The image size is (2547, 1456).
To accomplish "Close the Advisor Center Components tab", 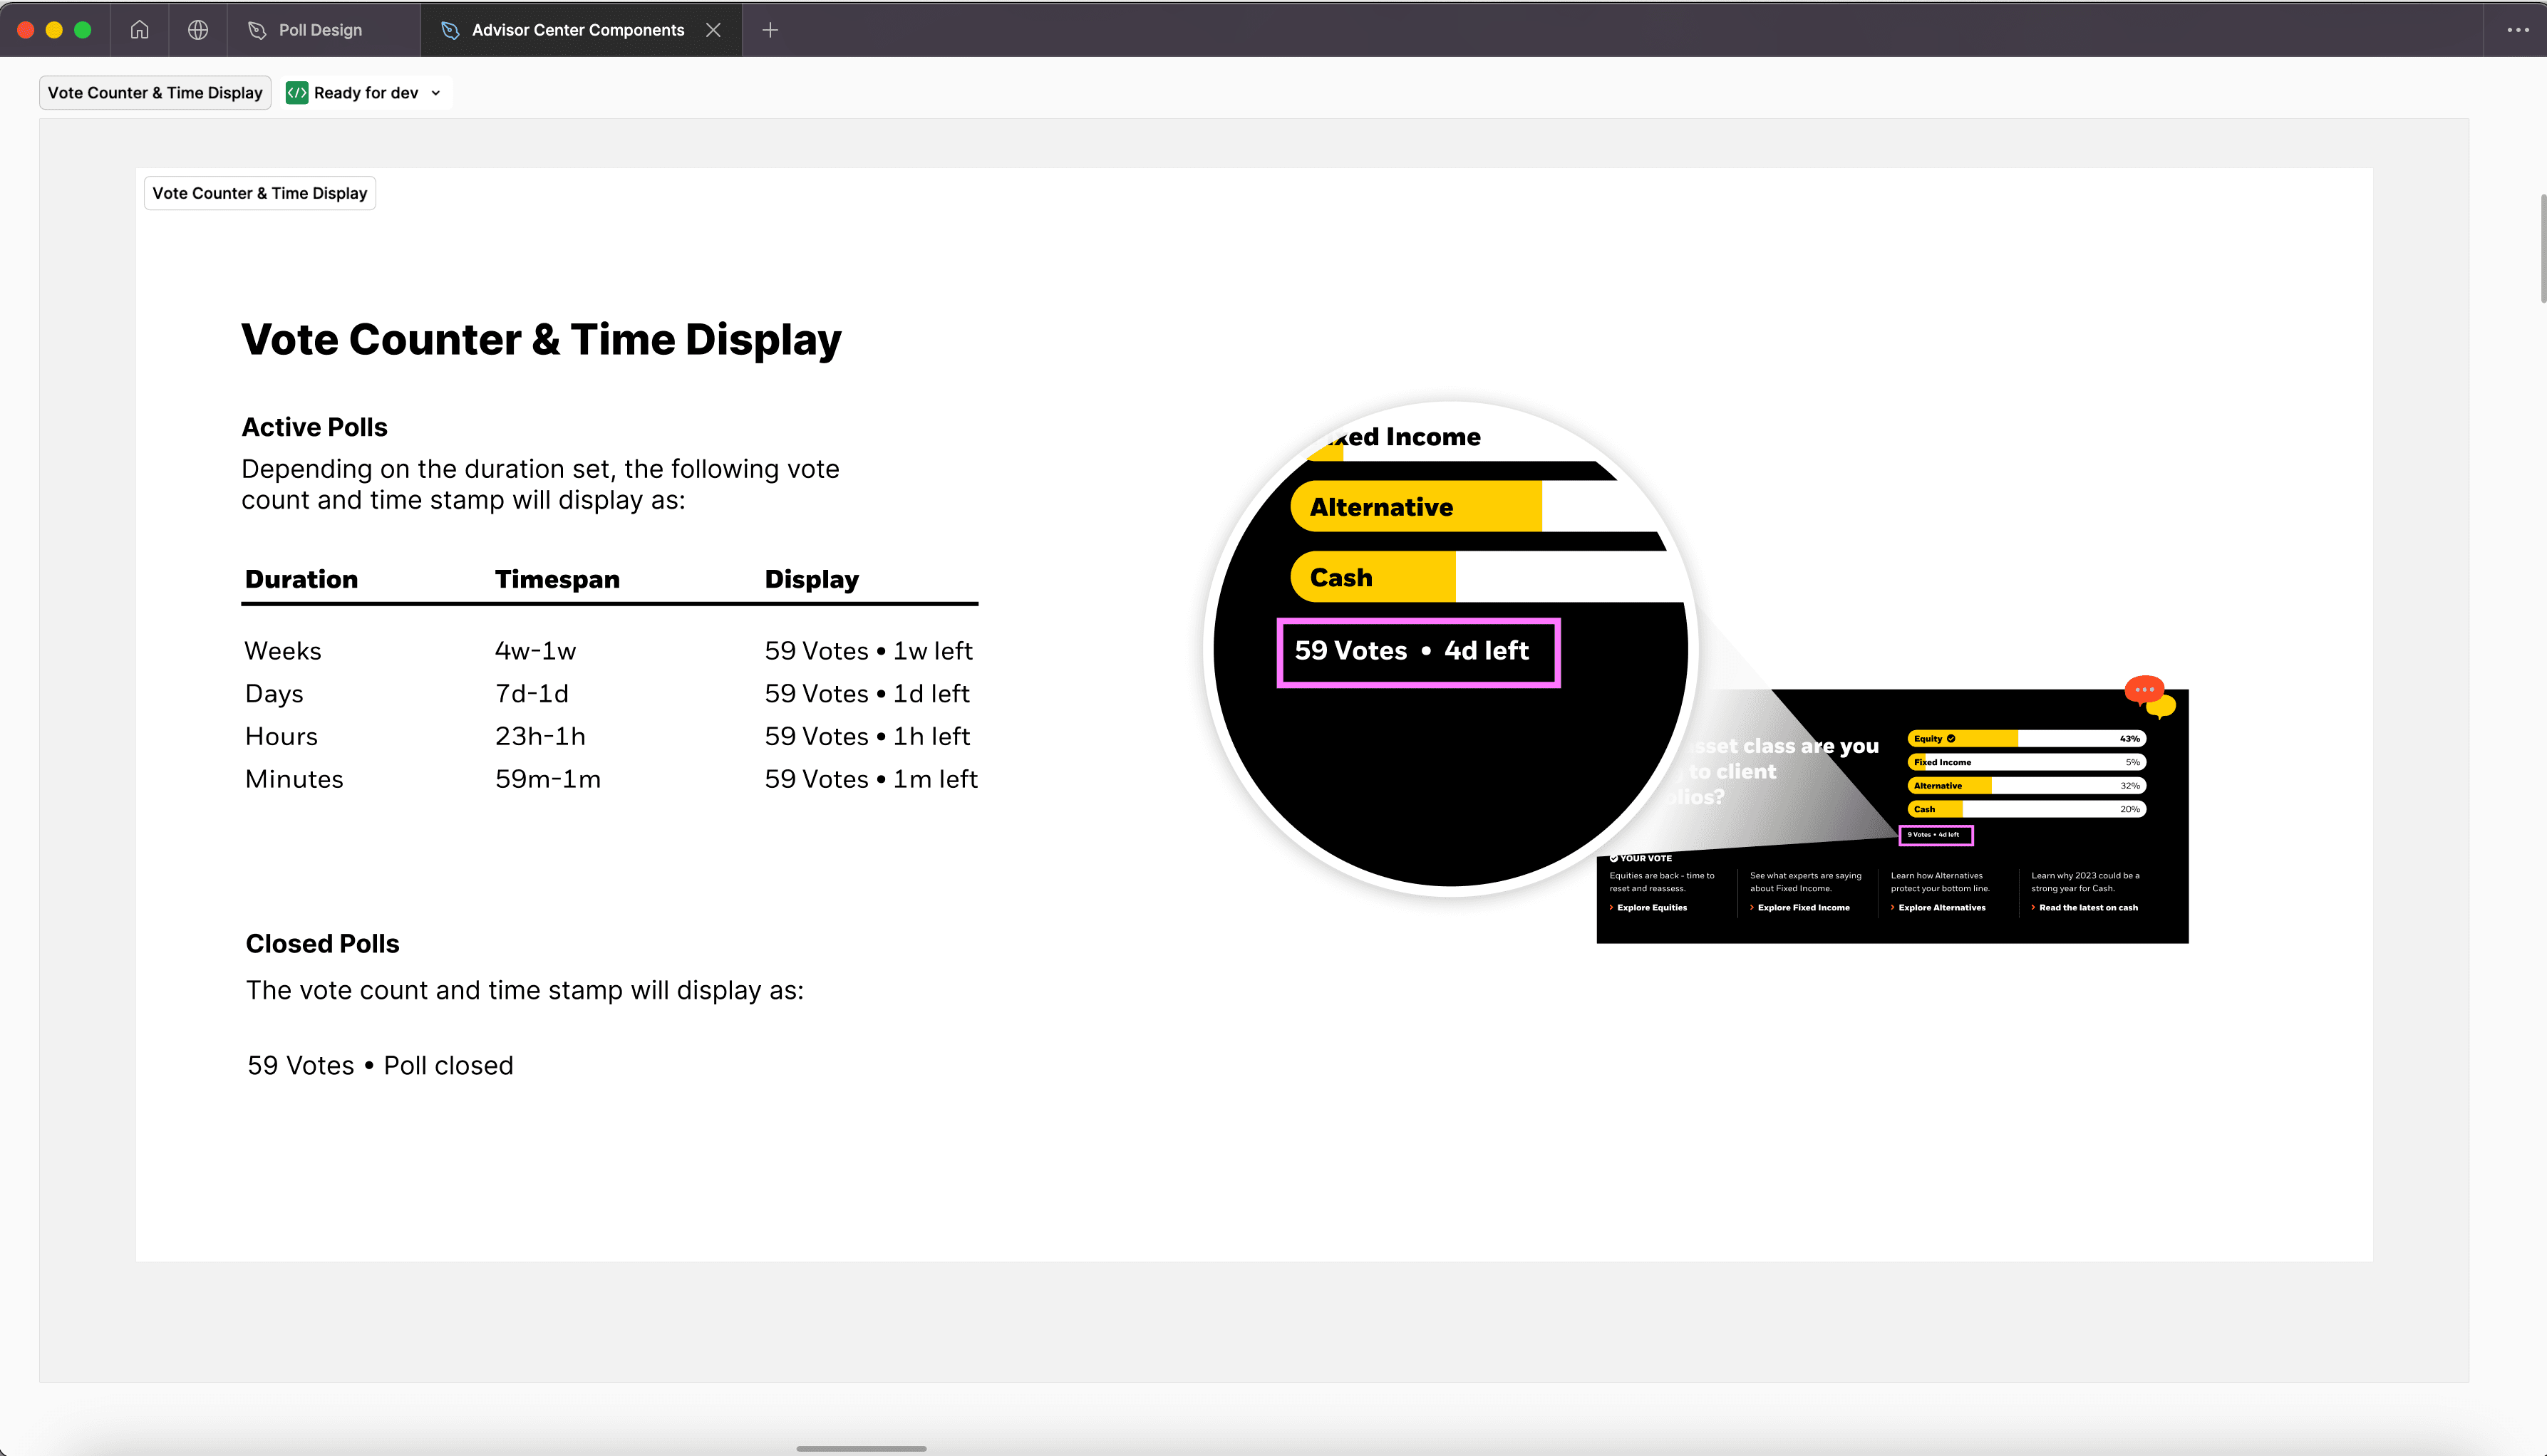I will pyautogui.click(x=713, y=30).
